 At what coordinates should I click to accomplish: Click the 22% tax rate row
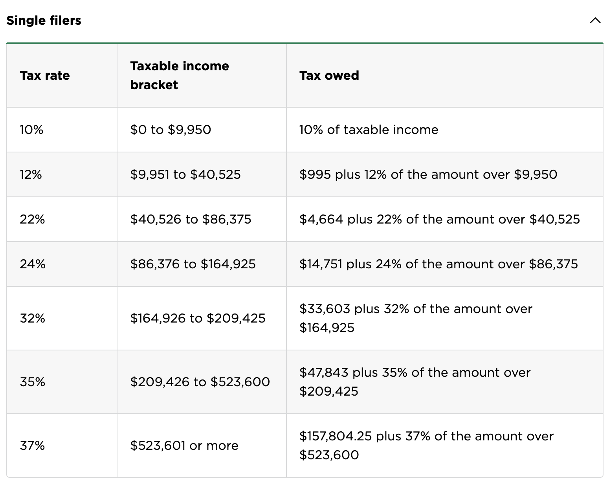[31, 219]
